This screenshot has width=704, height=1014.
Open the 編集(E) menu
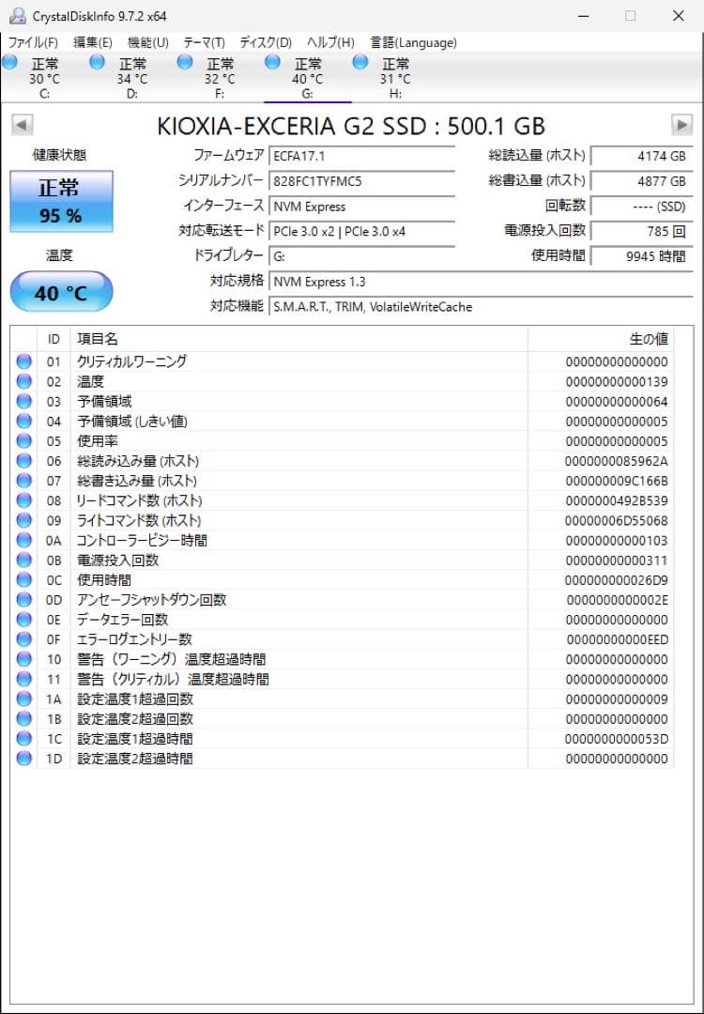tap(92, 42)
